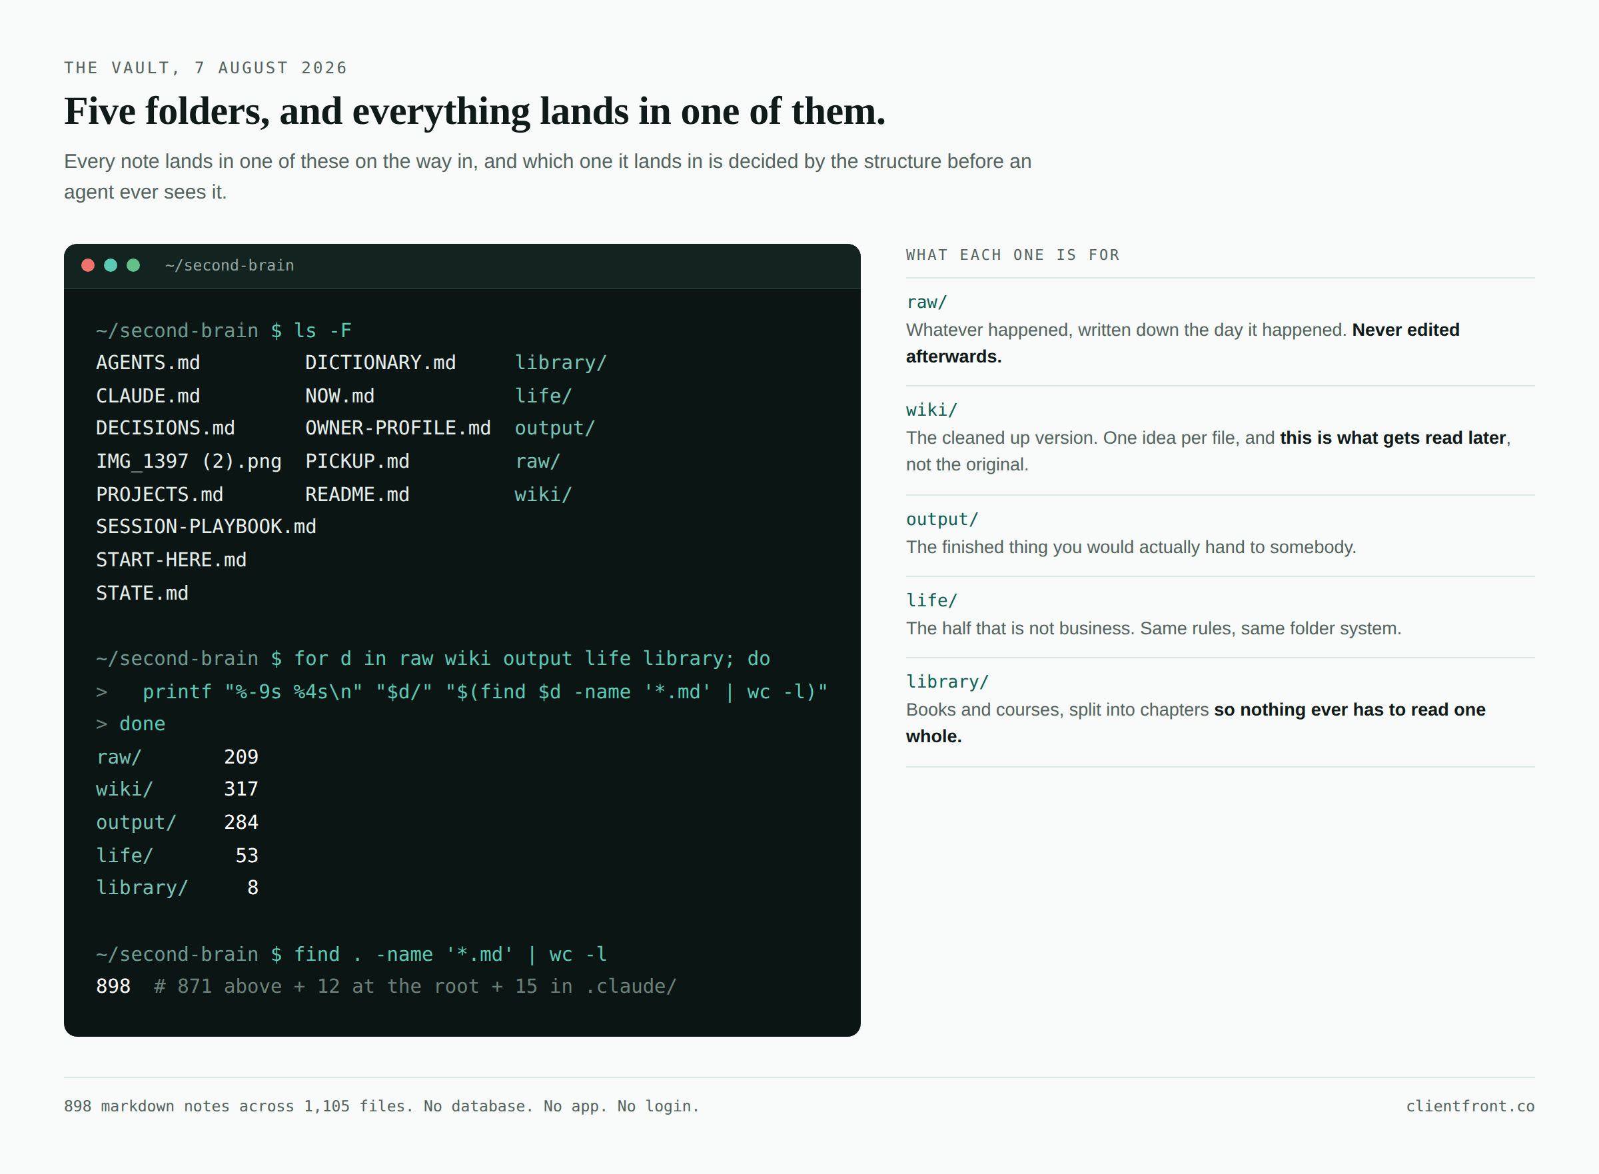Select the life/ count value 53
The image size is (1599, 1174).
[247, 856]
